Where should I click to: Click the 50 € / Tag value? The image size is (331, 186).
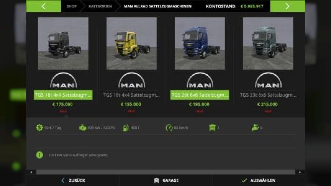[x=53, y=128]
